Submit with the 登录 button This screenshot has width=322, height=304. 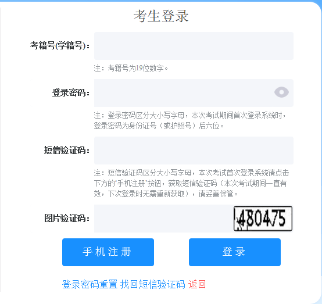tap(235, 252)
